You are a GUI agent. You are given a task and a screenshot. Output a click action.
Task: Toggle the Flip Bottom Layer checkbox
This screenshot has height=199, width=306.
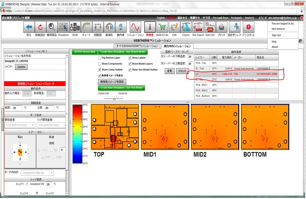[x=100, y=58]
